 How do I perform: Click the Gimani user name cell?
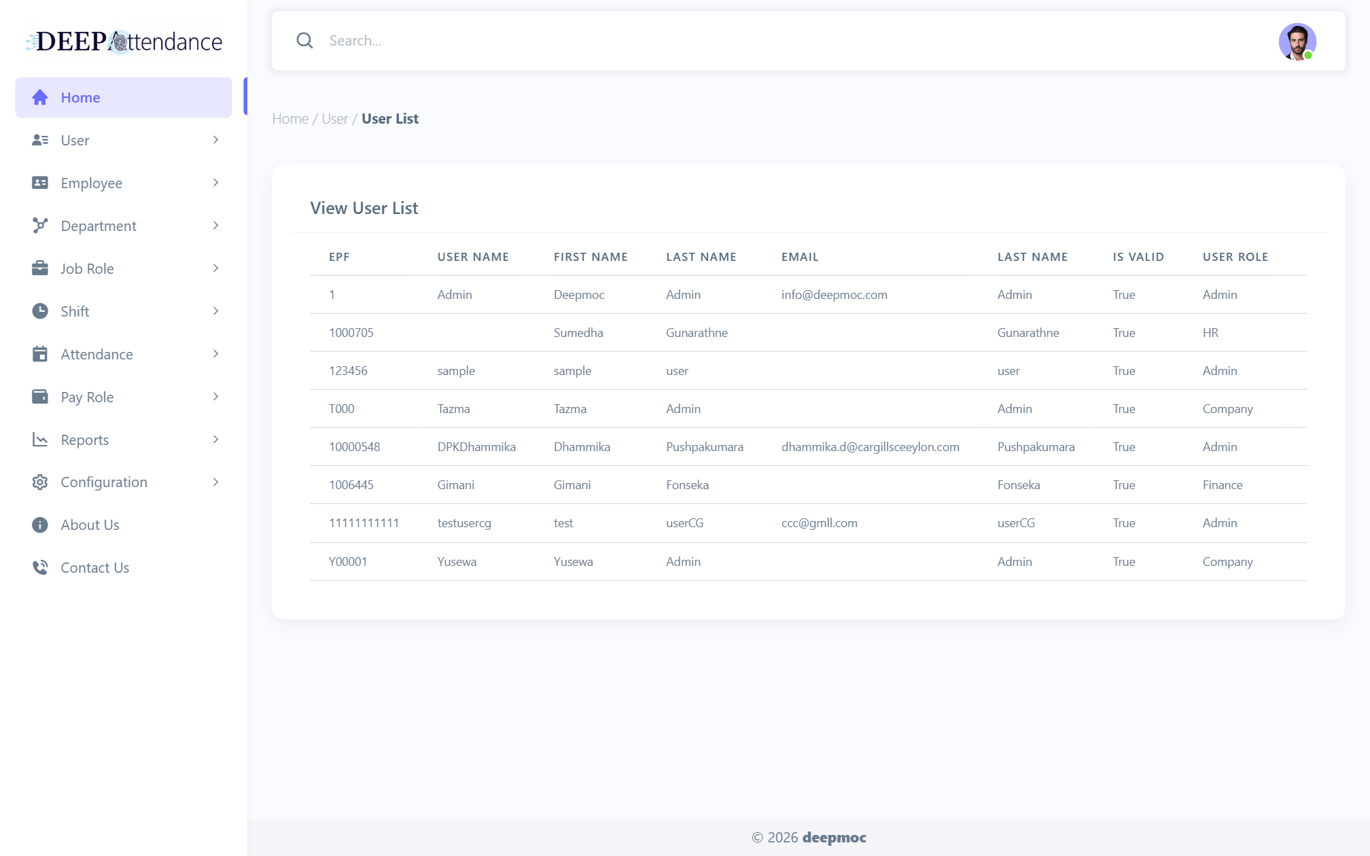click(455, 485)
